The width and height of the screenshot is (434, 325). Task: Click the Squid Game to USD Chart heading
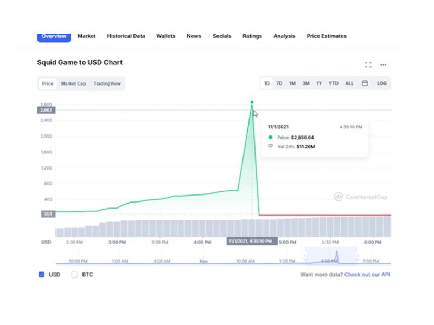80,62
